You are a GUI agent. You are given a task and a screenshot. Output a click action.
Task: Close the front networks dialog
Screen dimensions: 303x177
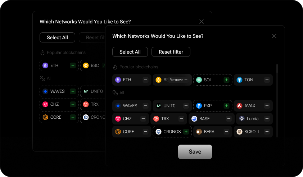pyautogui.click(x=274, y=36)
